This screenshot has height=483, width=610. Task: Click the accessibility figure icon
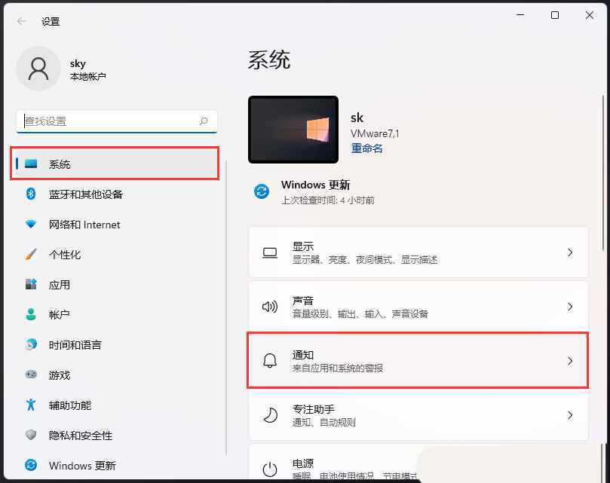click(31, 405)
